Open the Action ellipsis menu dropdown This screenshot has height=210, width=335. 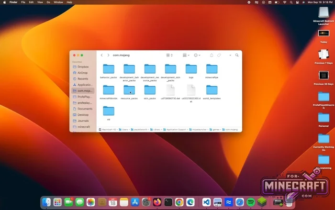tap(197, 55)
